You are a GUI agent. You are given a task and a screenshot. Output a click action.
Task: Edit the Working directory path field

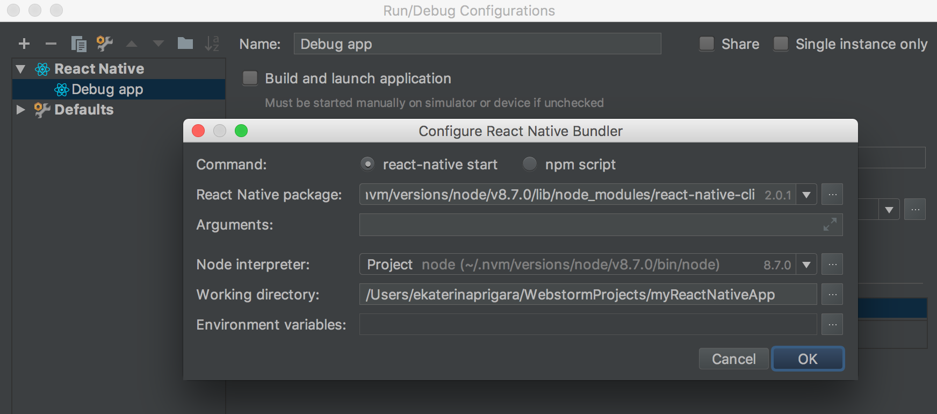588,295
